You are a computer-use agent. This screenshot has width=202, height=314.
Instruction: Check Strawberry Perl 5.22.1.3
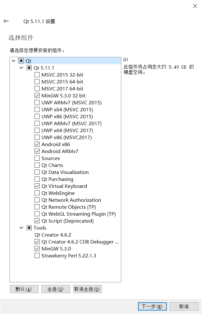click(37, 256)
